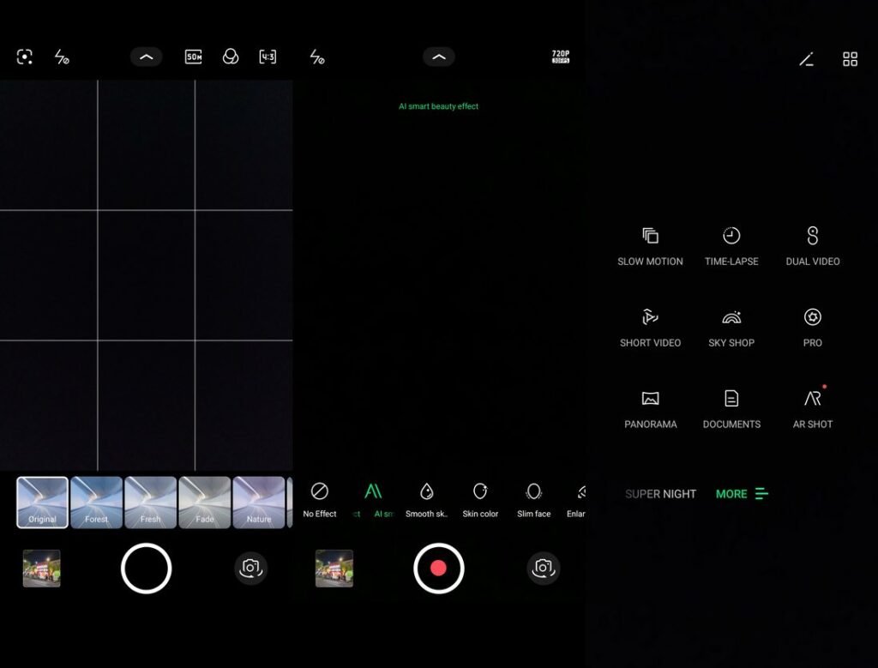Select the Skin color beauty option

pos(480,500)
